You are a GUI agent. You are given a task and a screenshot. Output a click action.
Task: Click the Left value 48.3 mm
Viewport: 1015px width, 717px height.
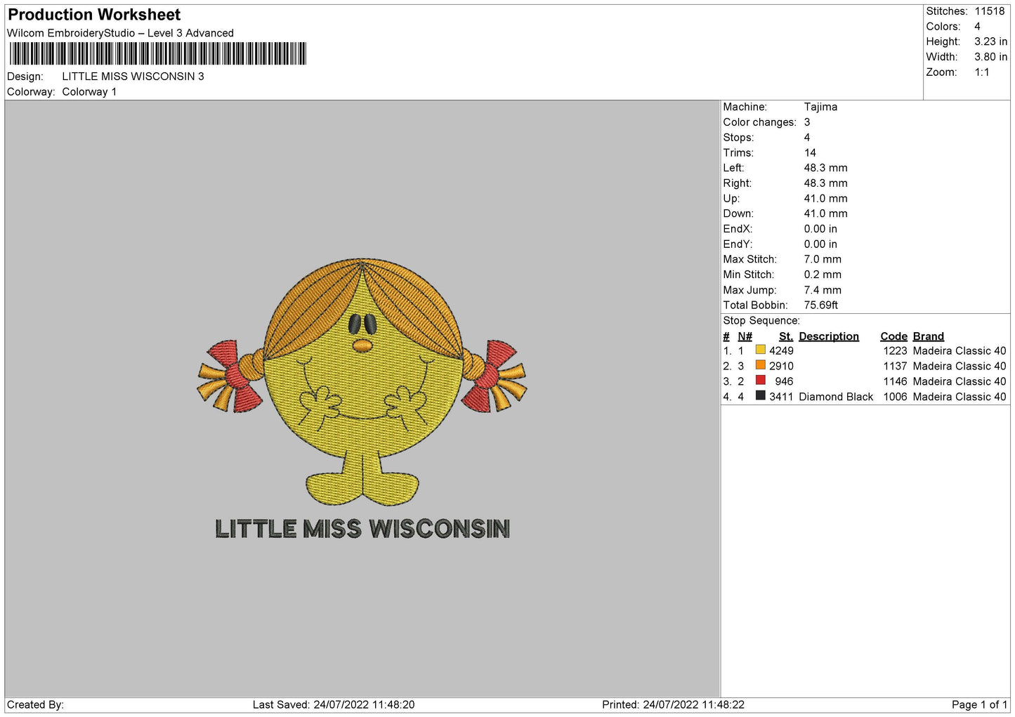click(x=825, y=168)
